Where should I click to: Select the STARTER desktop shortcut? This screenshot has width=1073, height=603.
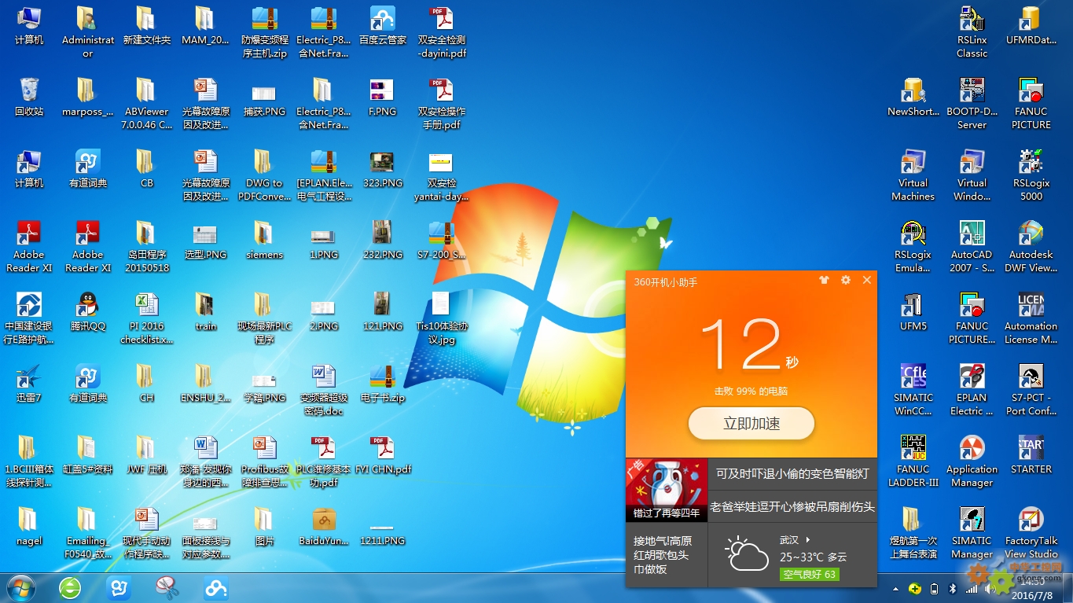pos(1031,455)
